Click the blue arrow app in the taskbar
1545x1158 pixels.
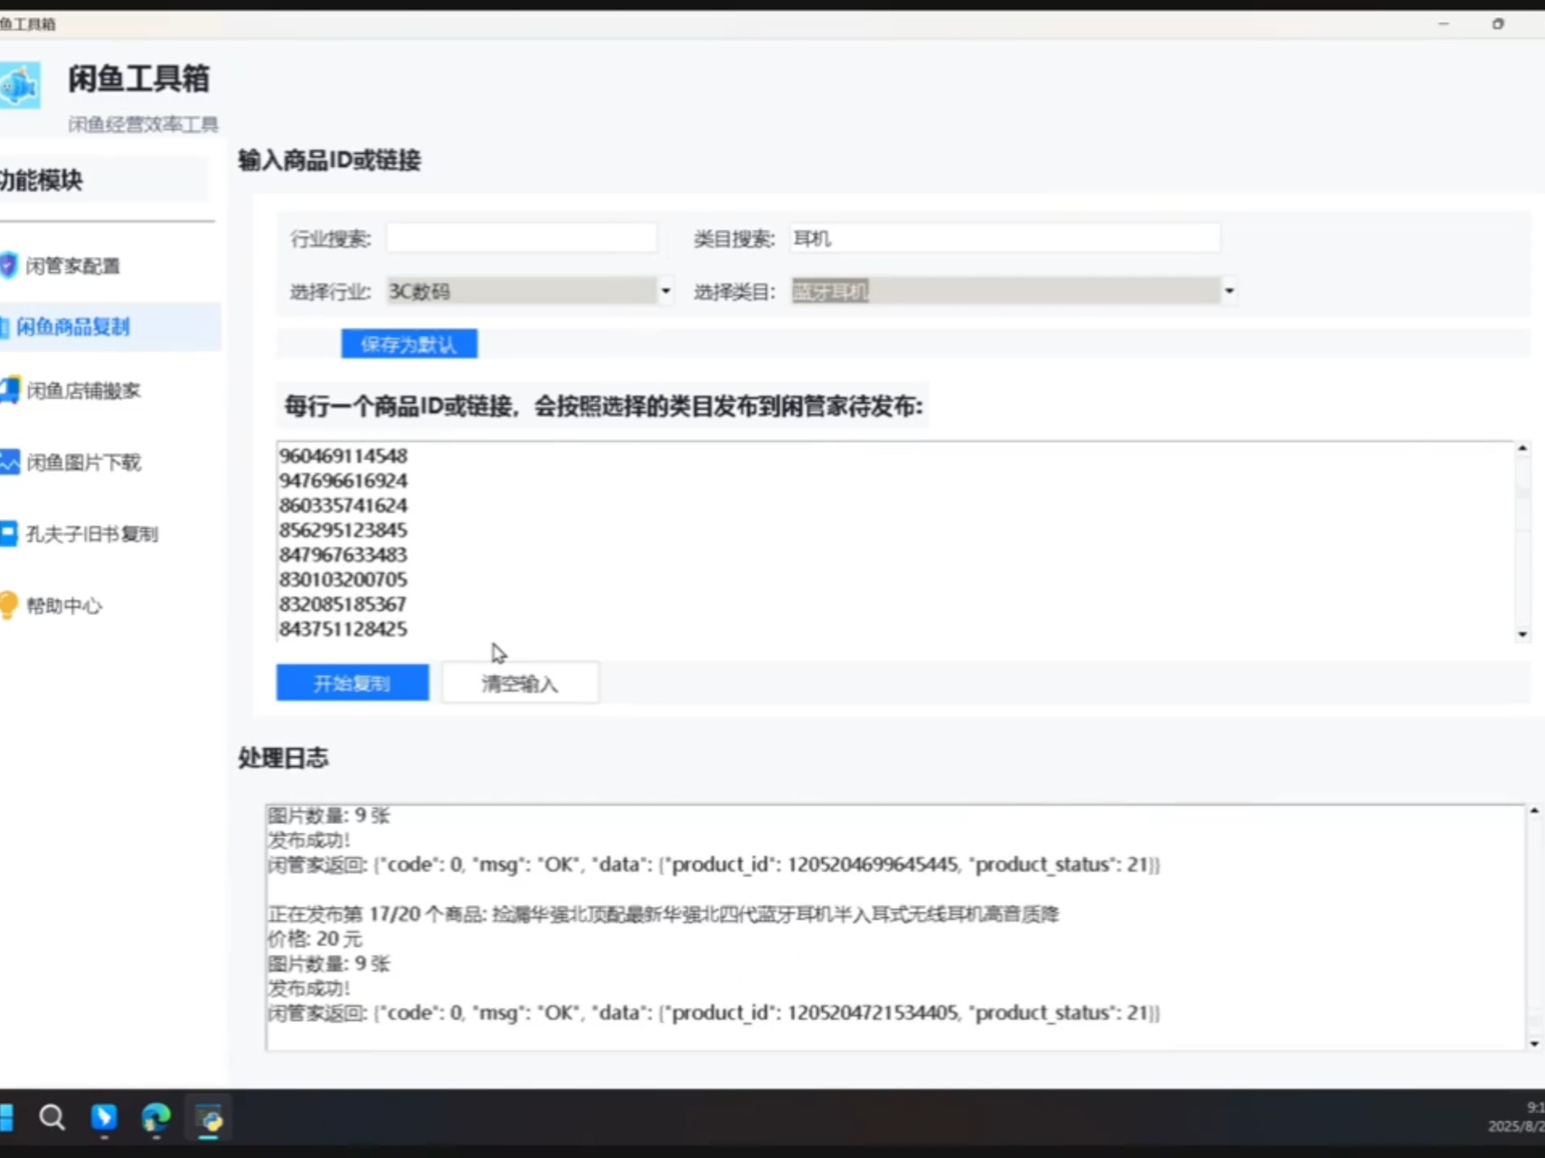coord(104,1117)
